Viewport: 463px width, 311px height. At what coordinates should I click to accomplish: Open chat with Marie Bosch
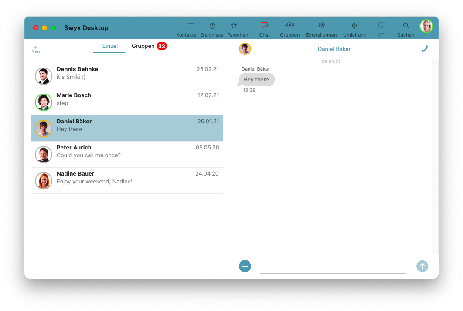(x=127, y=102)
